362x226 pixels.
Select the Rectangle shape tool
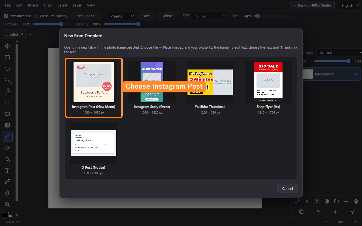click(x=7, y=114)
